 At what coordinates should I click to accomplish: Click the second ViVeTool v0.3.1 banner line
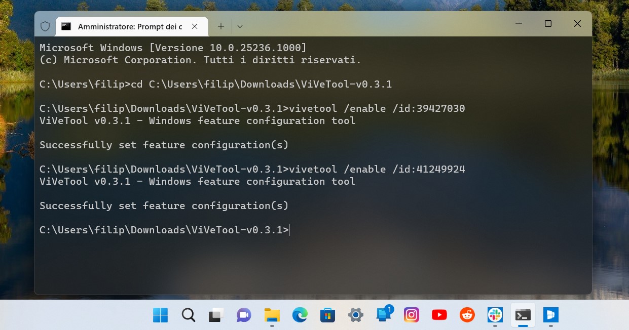(x=198, y=181)
